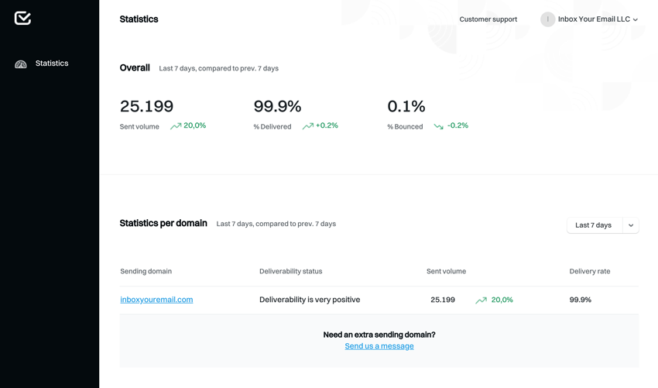The width and height of the screenshot is (658, 388).
Task: Open the Customer support link
Action: (488, 19)
